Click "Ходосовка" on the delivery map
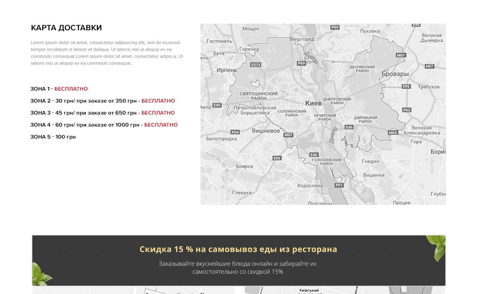This screenshot has height=294, width=486. [310, 185]
